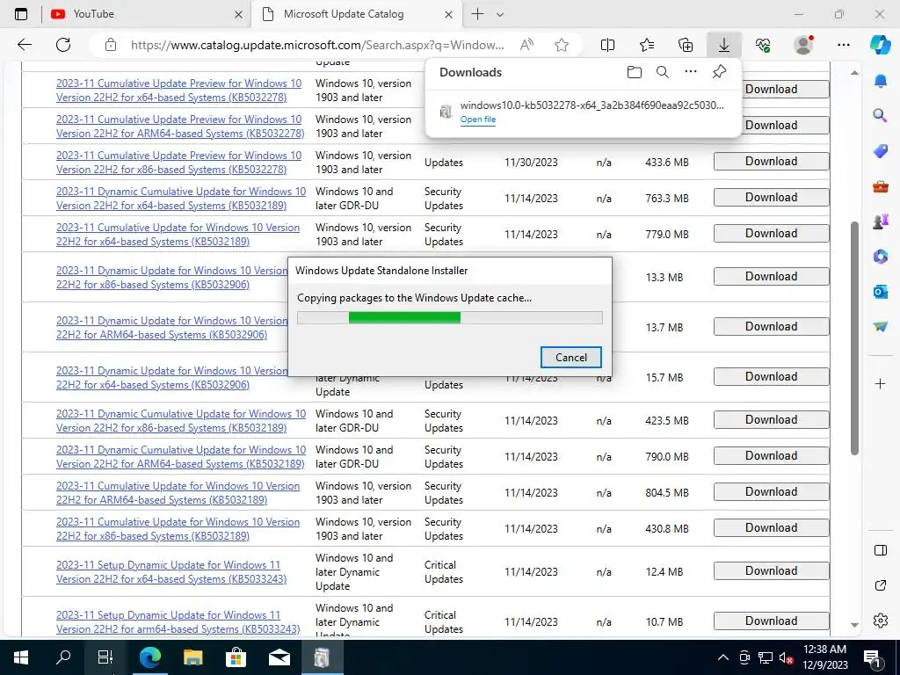
Task: Search downloads with magnifier icon
Action: tap(663, 72)
